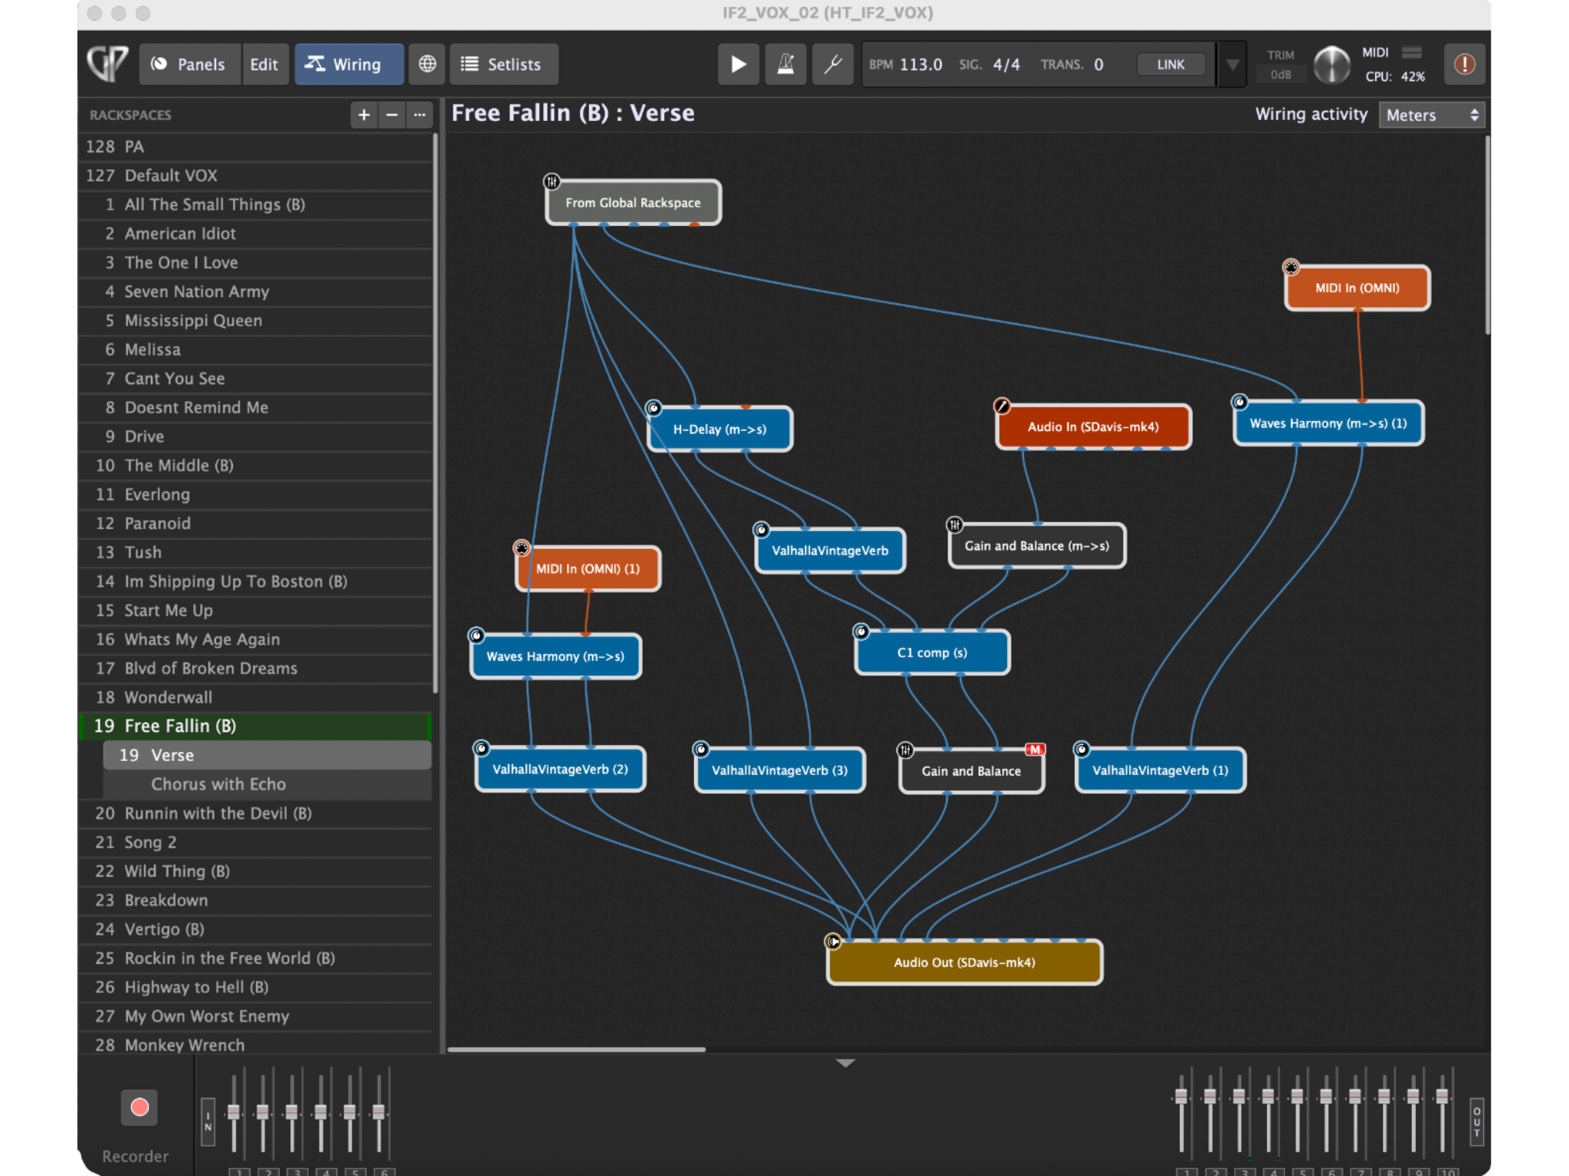Click input channel 6 fader
The width and height of the screenshot is (1569, 1176).
coord(378,1112)
